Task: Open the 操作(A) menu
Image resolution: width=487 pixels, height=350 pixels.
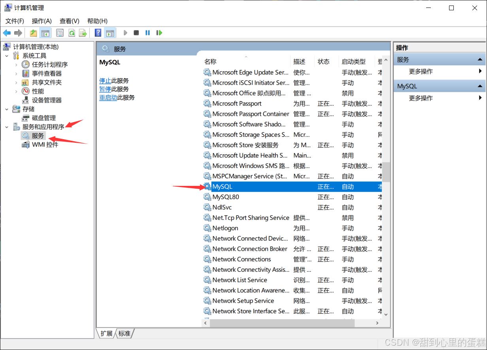Action: 42,21
